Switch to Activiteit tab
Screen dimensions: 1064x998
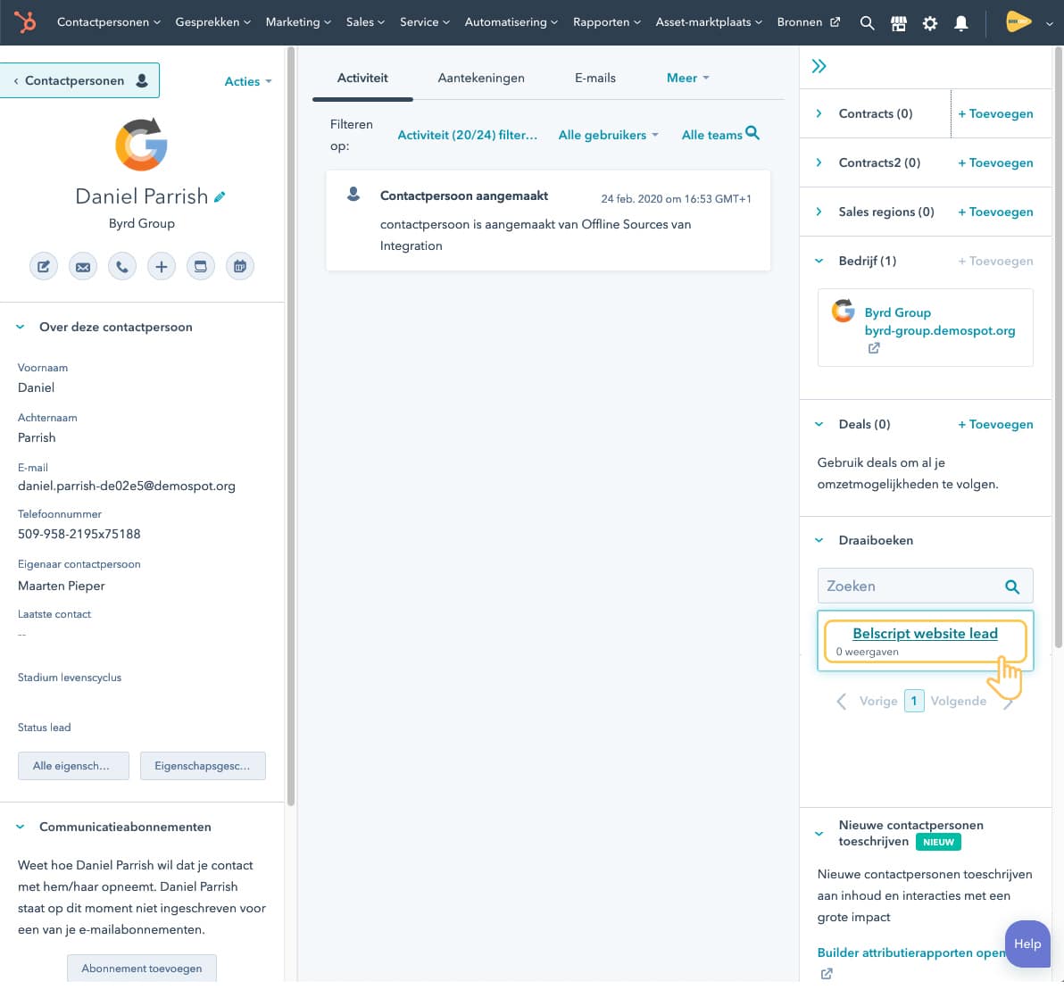(x=362, y=78)
